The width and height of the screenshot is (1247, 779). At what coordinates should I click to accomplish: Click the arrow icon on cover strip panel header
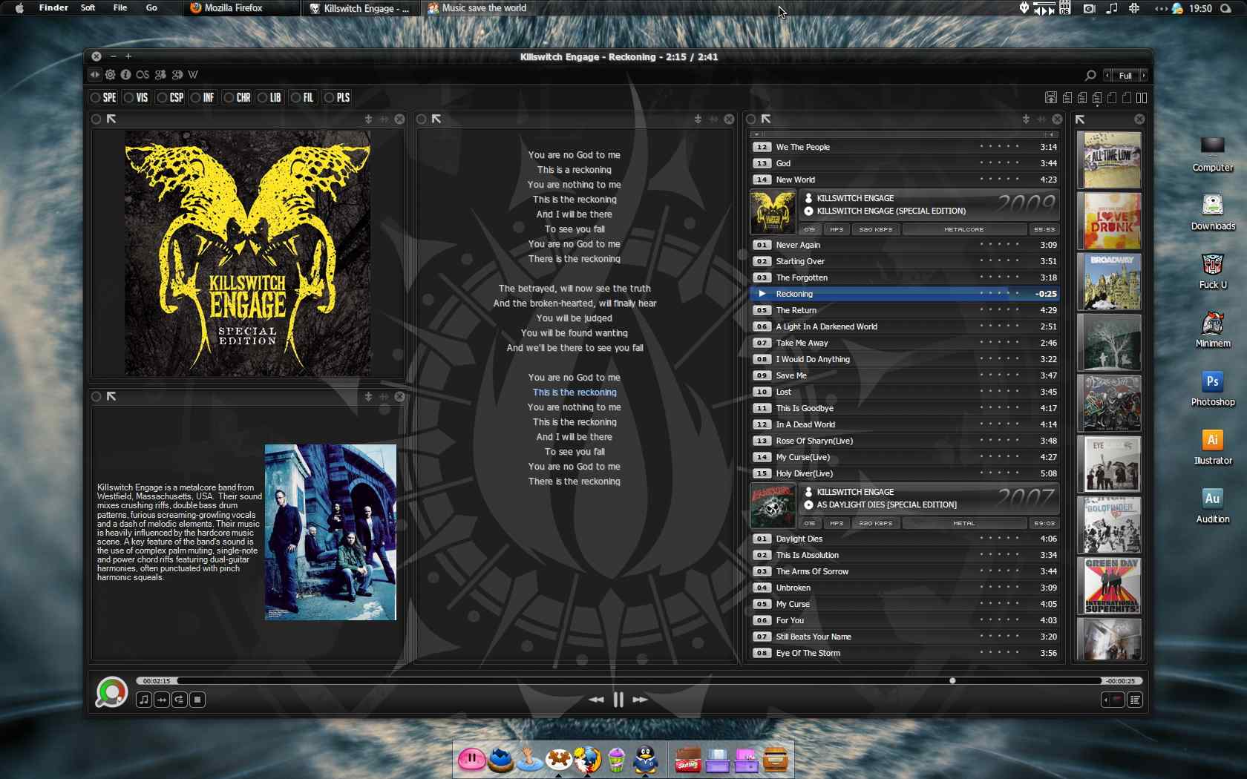(x=1080, y=119)
